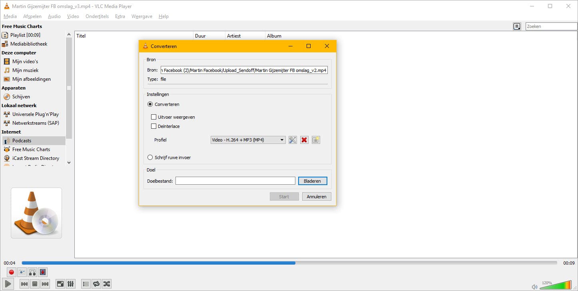The image size is (578, 291).
Task: Click the VLC cone album art thumbnail
Action: pyautogui.click(x=36, y=213)
